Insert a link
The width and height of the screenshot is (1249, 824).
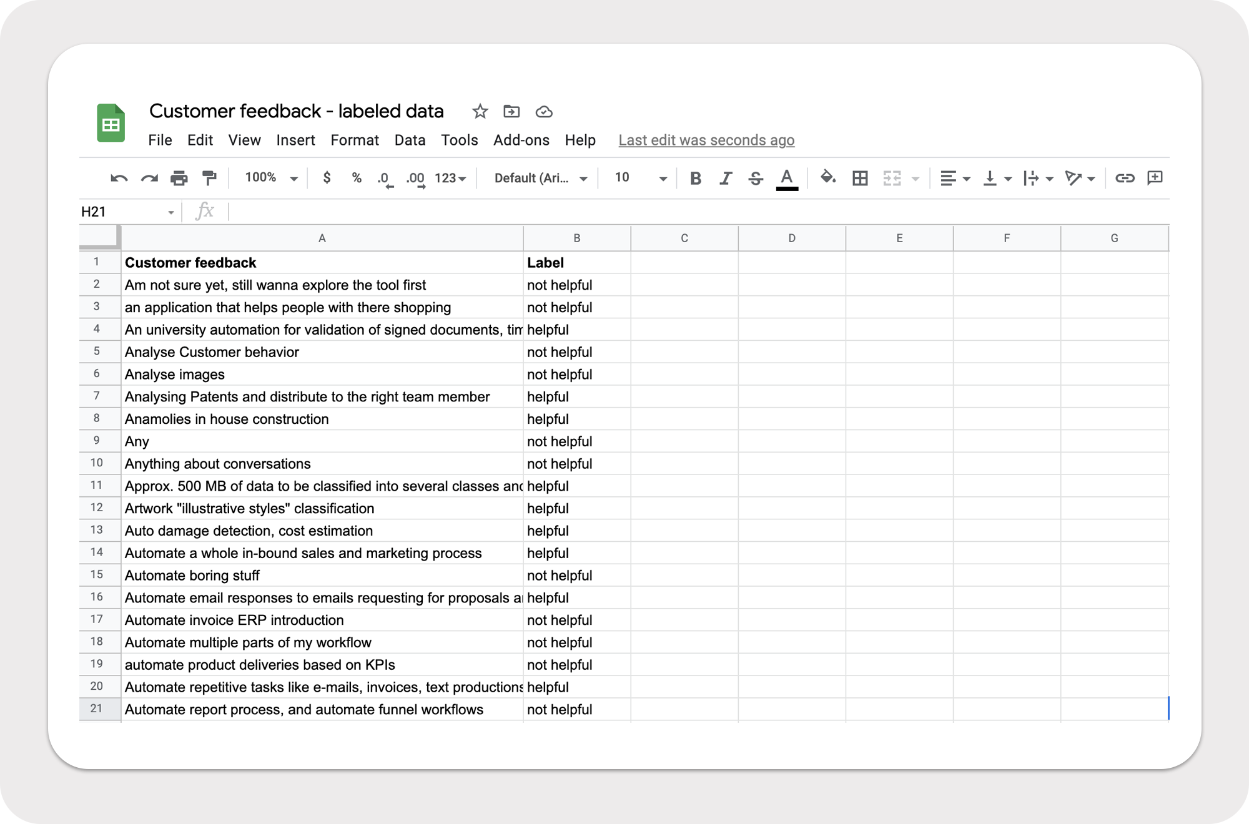click(x=1125, y=179)
